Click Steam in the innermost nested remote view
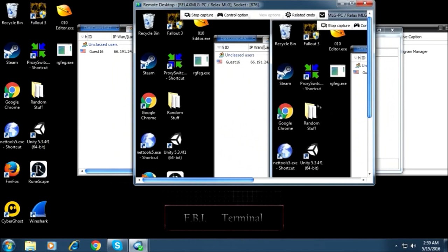Viewport: 448px width, 252px height. pyautogui.click(x=285, y=75)
